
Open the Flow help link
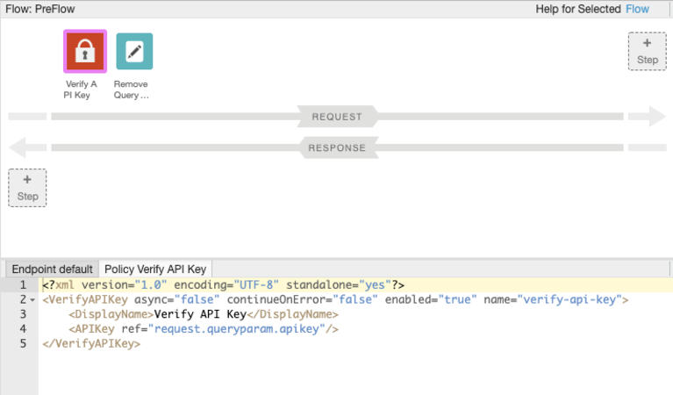click(x=637, y=9)
